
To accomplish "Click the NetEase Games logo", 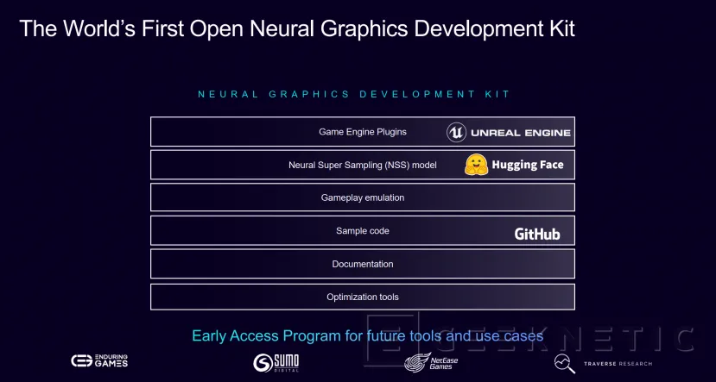I will (429, 362).
